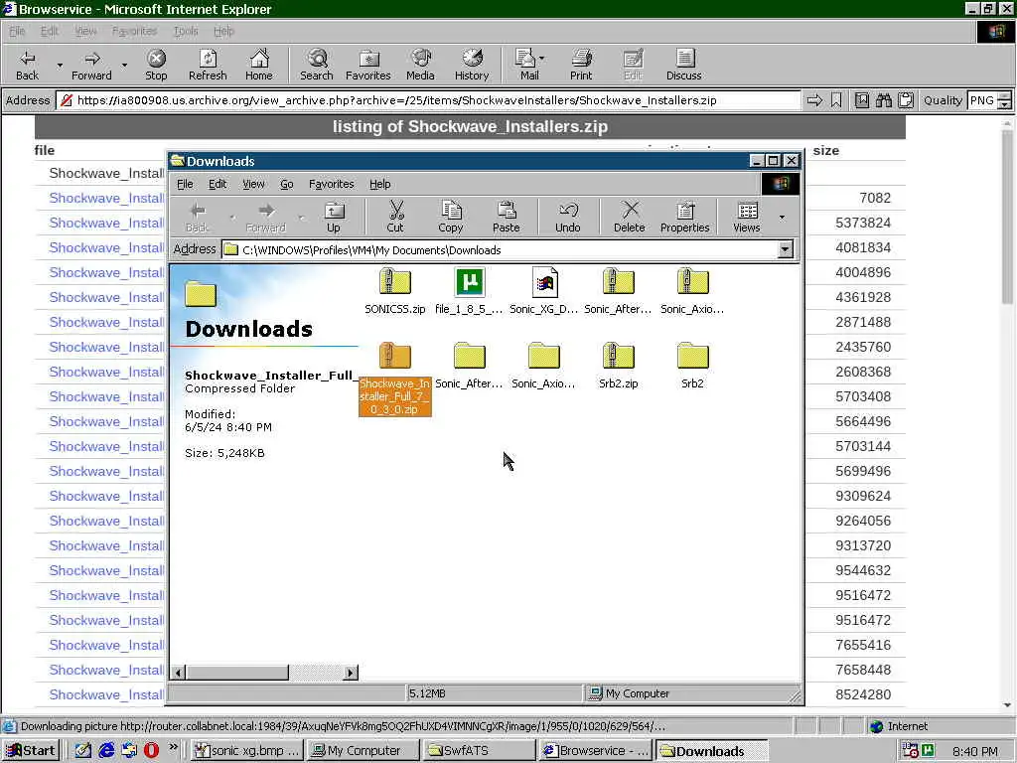1017x763 pixels.
Task: Select the Sonic_XG_D file icon
Action: point(543,291)
